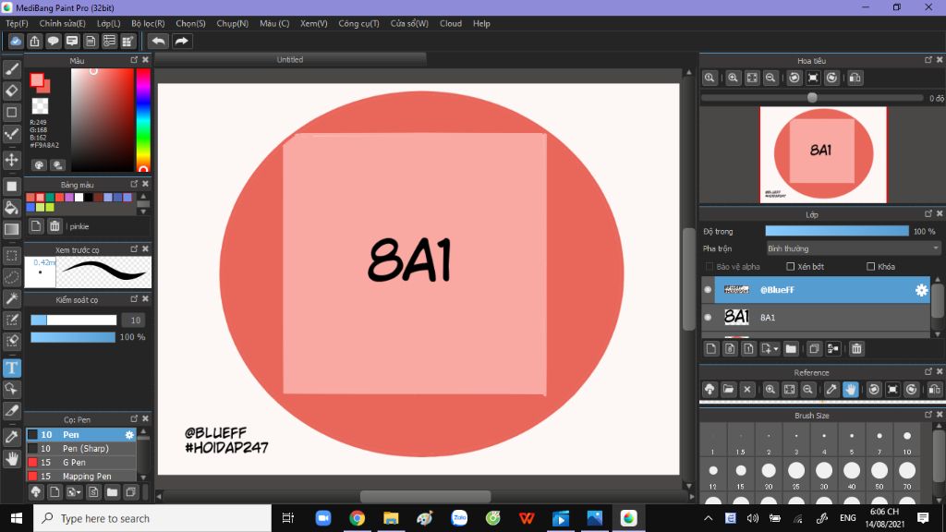
Task: Click the rainbow hue strip
Action: (142, 119)
